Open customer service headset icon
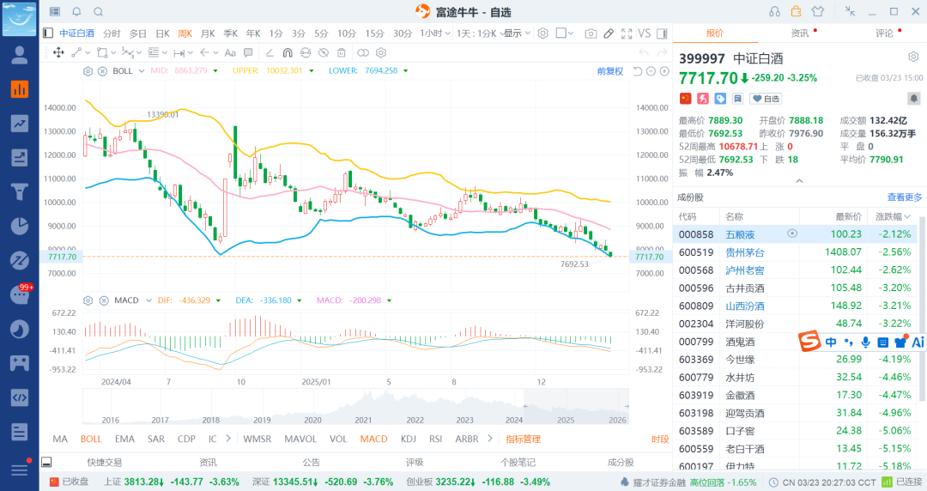The width and height of the screenshot is (927, 491). (x=775, y=12)
